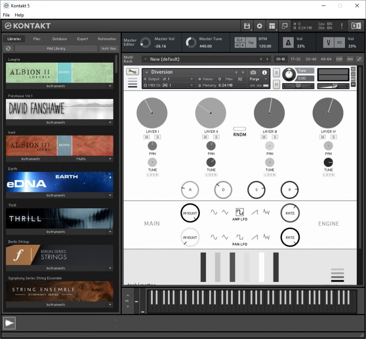Click the tuning fork icon
This screenshot has height=339, width=366.
(328, 42)
